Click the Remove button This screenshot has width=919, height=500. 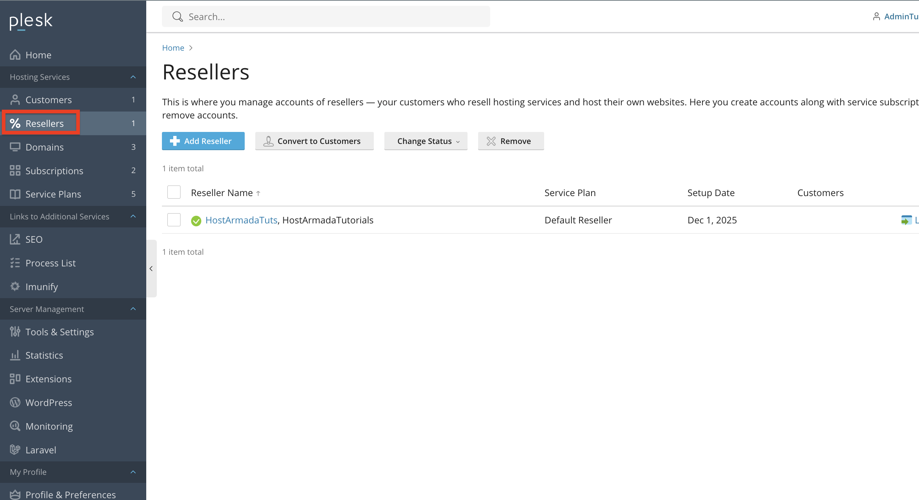coord(511,141)
